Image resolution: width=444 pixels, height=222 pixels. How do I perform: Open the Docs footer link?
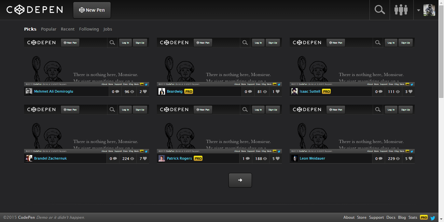391,217
